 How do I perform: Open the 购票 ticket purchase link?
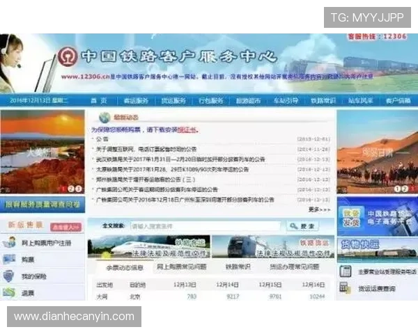tap(28, 260)
